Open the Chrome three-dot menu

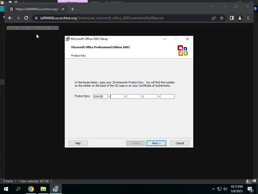tap(248, 18)
